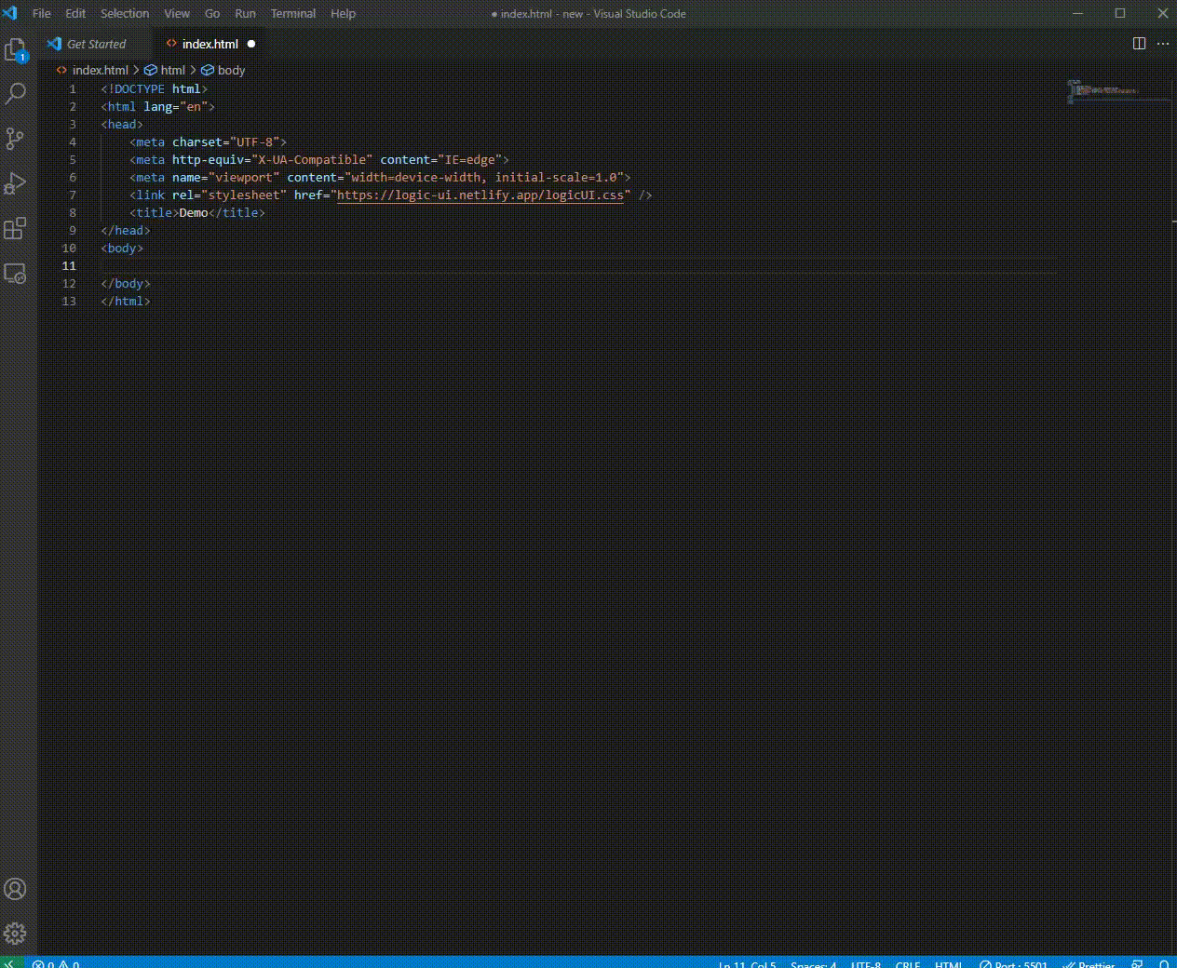Image resolution: width=1177 pixels, height=968 pixels.
Task: Click the opening <body> tag
Action: [x=122, y=249]
